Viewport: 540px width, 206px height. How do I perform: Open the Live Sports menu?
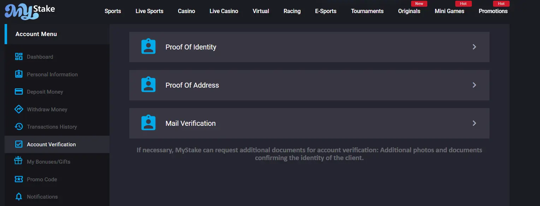pos(149,11)
